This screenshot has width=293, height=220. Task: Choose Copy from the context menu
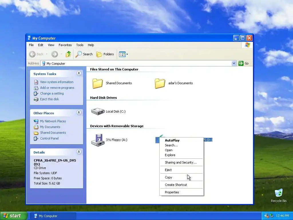tap(181, 177)
